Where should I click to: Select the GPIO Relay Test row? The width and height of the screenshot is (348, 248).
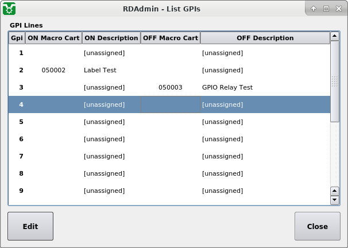click(227, 87)
